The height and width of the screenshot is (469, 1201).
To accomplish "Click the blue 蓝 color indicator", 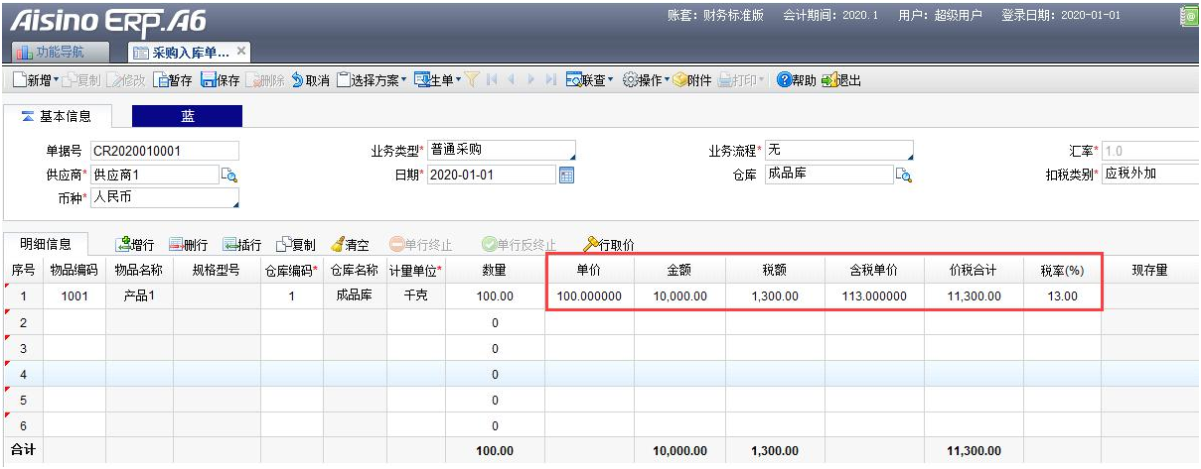I will pos(188,116).
